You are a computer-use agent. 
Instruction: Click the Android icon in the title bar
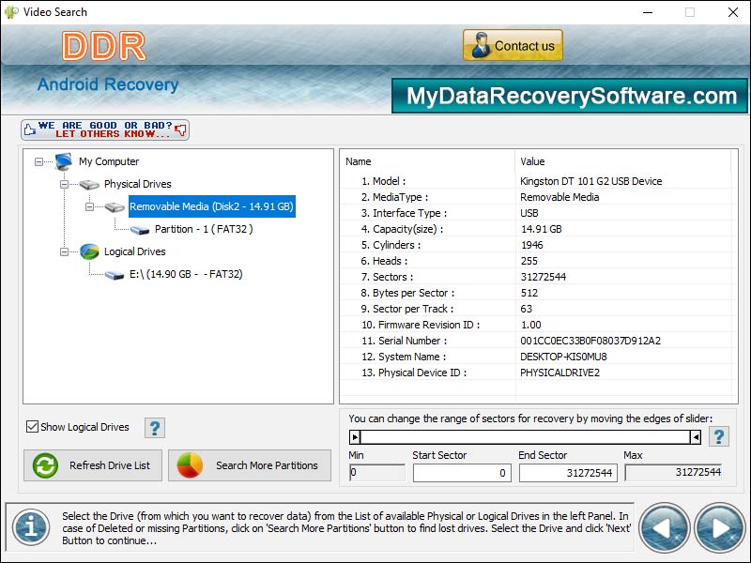[x=9, y=12]
